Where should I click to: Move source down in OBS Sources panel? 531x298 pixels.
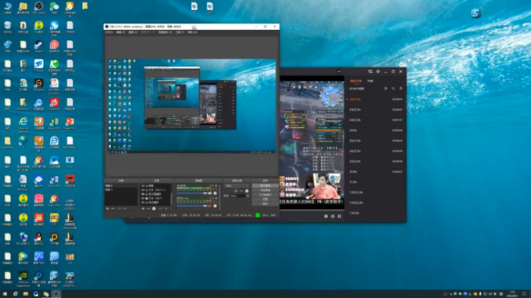pyautogui.click(x=165, y=209)
